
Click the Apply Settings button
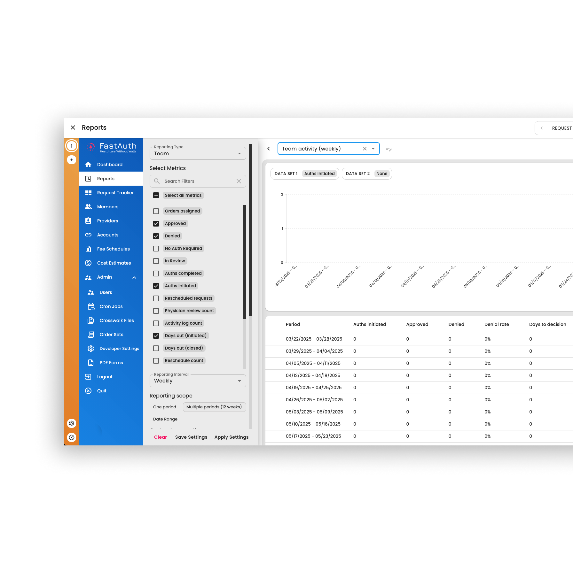[x=231, y=437]
